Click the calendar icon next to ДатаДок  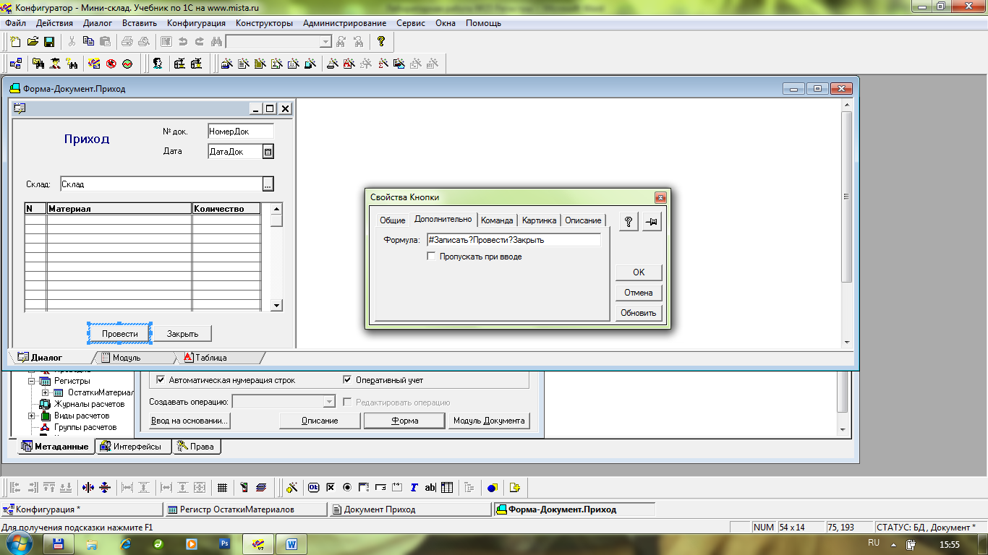click(x=268, y=152)
